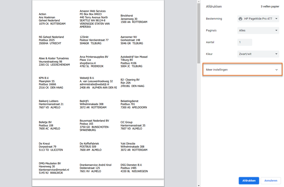Image resolution: width=284 pixels, height=187 pixels.
Task: Click the De Kneut address label
Action: [51, 147]
